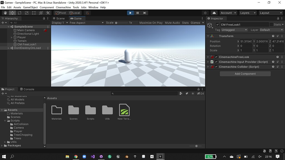
Task: Select the Move tool
Action: tap(12, 13)
